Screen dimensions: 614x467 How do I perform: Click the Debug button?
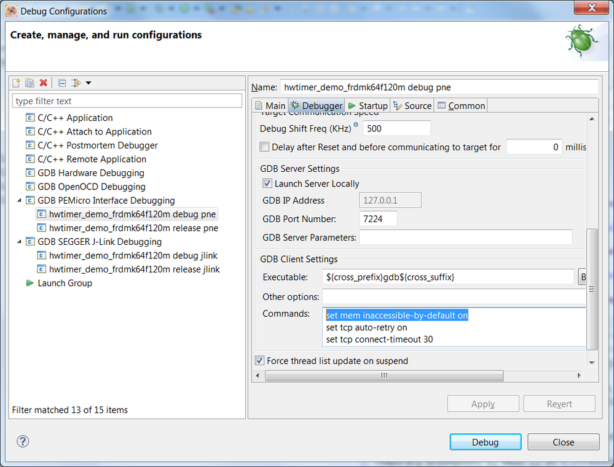pos(485,442)
